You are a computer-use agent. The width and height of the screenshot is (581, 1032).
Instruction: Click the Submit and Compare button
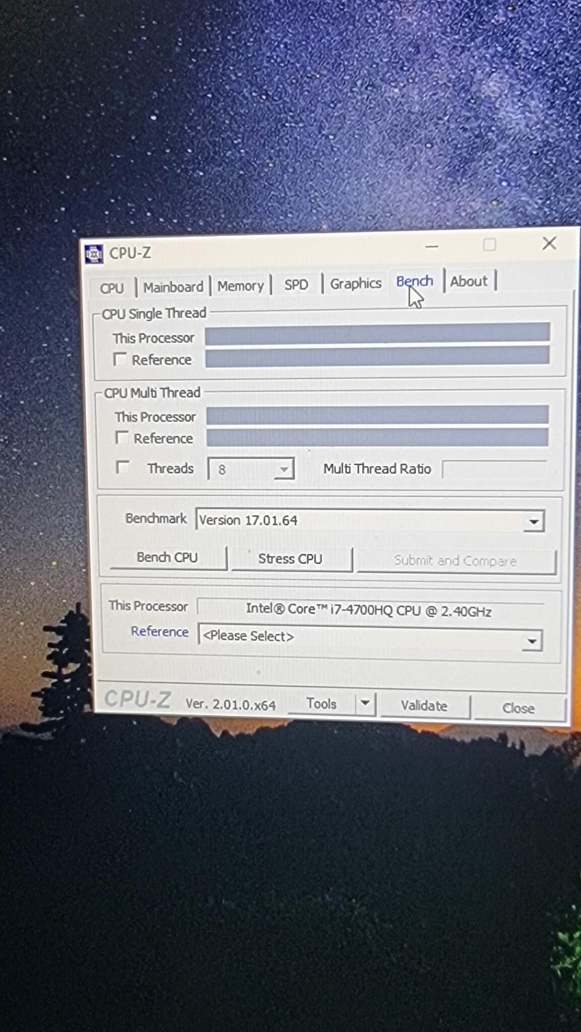[x=456, y=561]
